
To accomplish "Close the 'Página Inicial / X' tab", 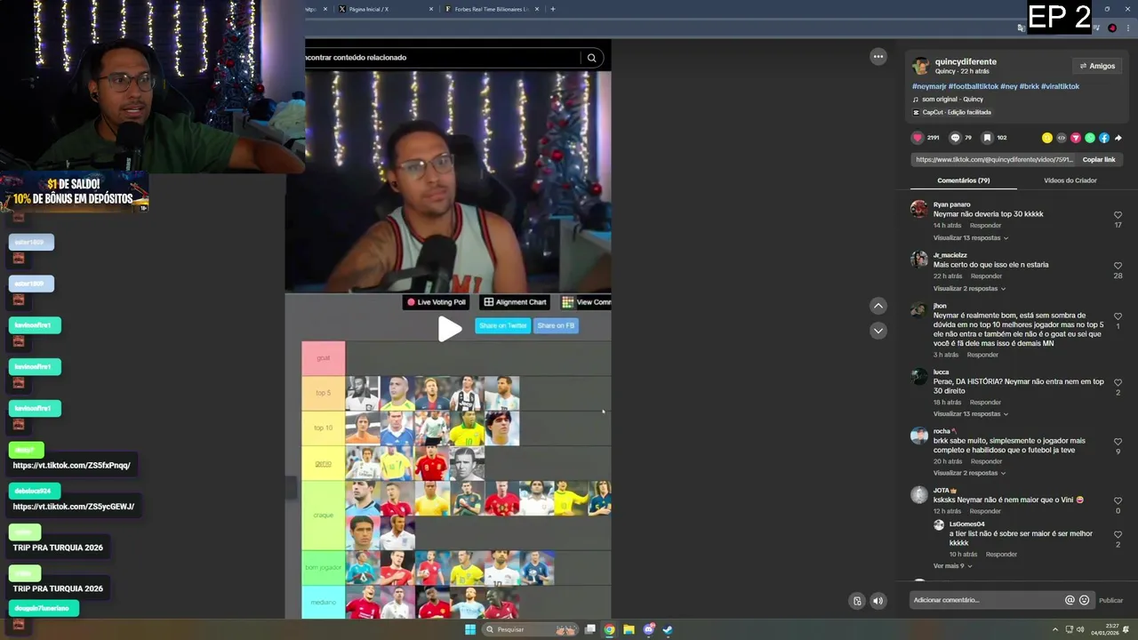I will click(x=431, y=9).
